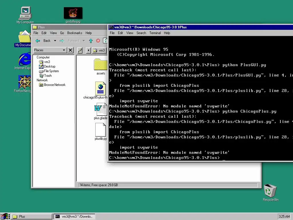
Task: Open Go menu in Plus window
Action: click(x=62, y=33)
